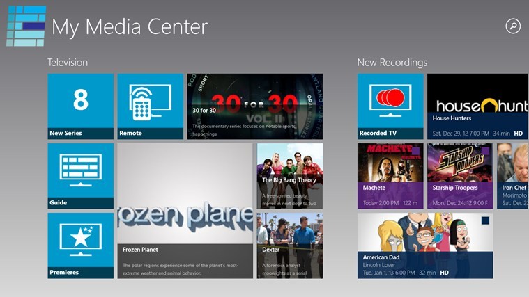The image size is (529, 297).
Task: Click the purple badge on Machete poster
Action: pos(415,150)
